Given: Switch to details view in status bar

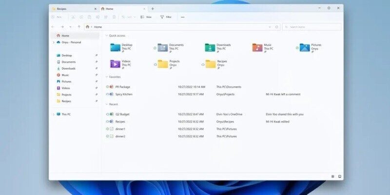Looking at the screenshot, I should point(333,176).
